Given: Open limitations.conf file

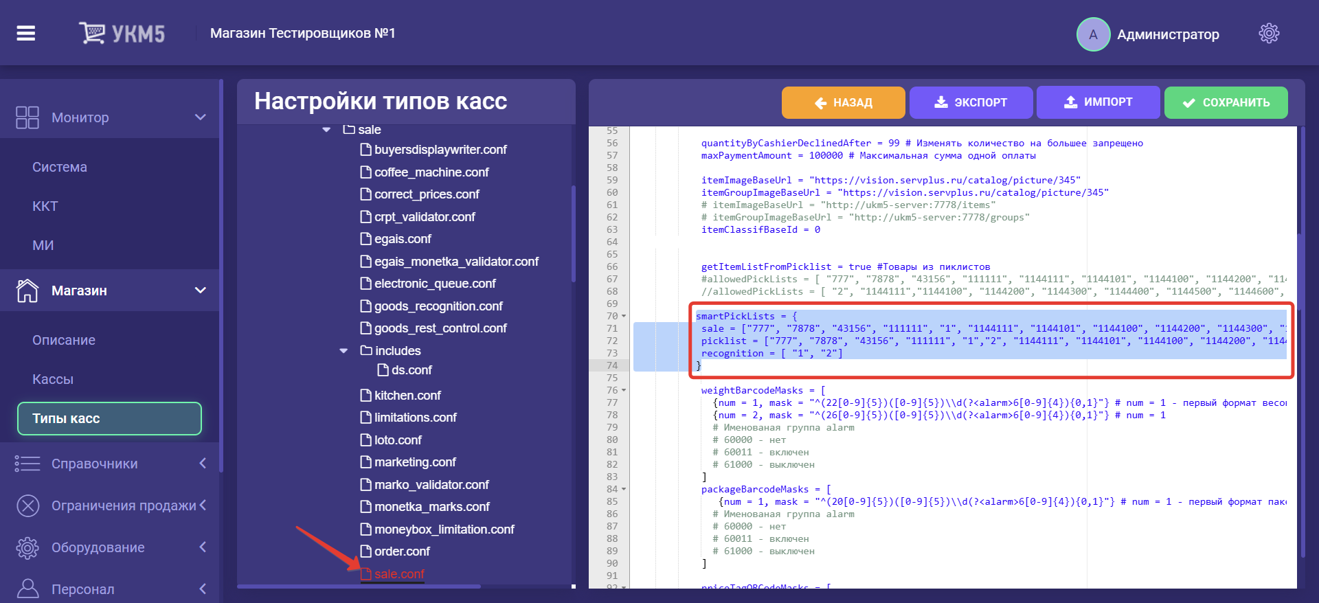Looking at the screenshot, I should [416, 418].
